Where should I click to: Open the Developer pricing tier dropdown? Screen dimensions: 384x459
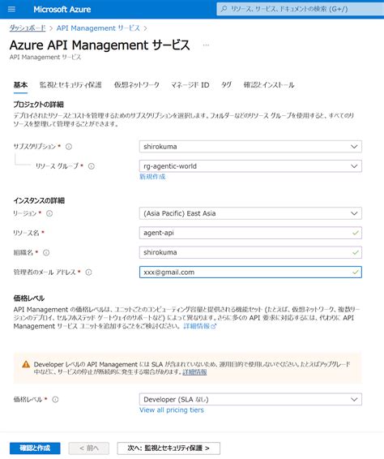(250, 399)
